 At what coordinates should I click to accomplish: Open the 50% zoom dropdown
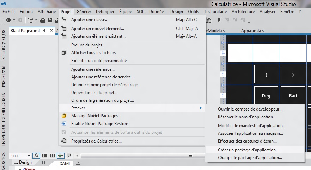(x=29, y=156)
